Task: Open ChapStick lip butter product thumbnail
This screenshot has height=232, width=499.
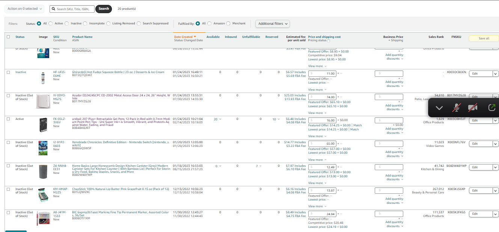Action: coord(43,195)
